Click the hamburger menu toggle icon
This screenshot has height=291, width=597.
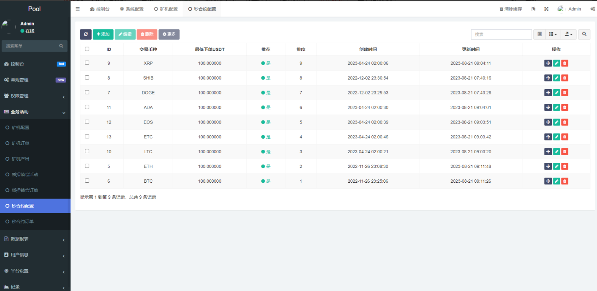(x=78, y=9)
